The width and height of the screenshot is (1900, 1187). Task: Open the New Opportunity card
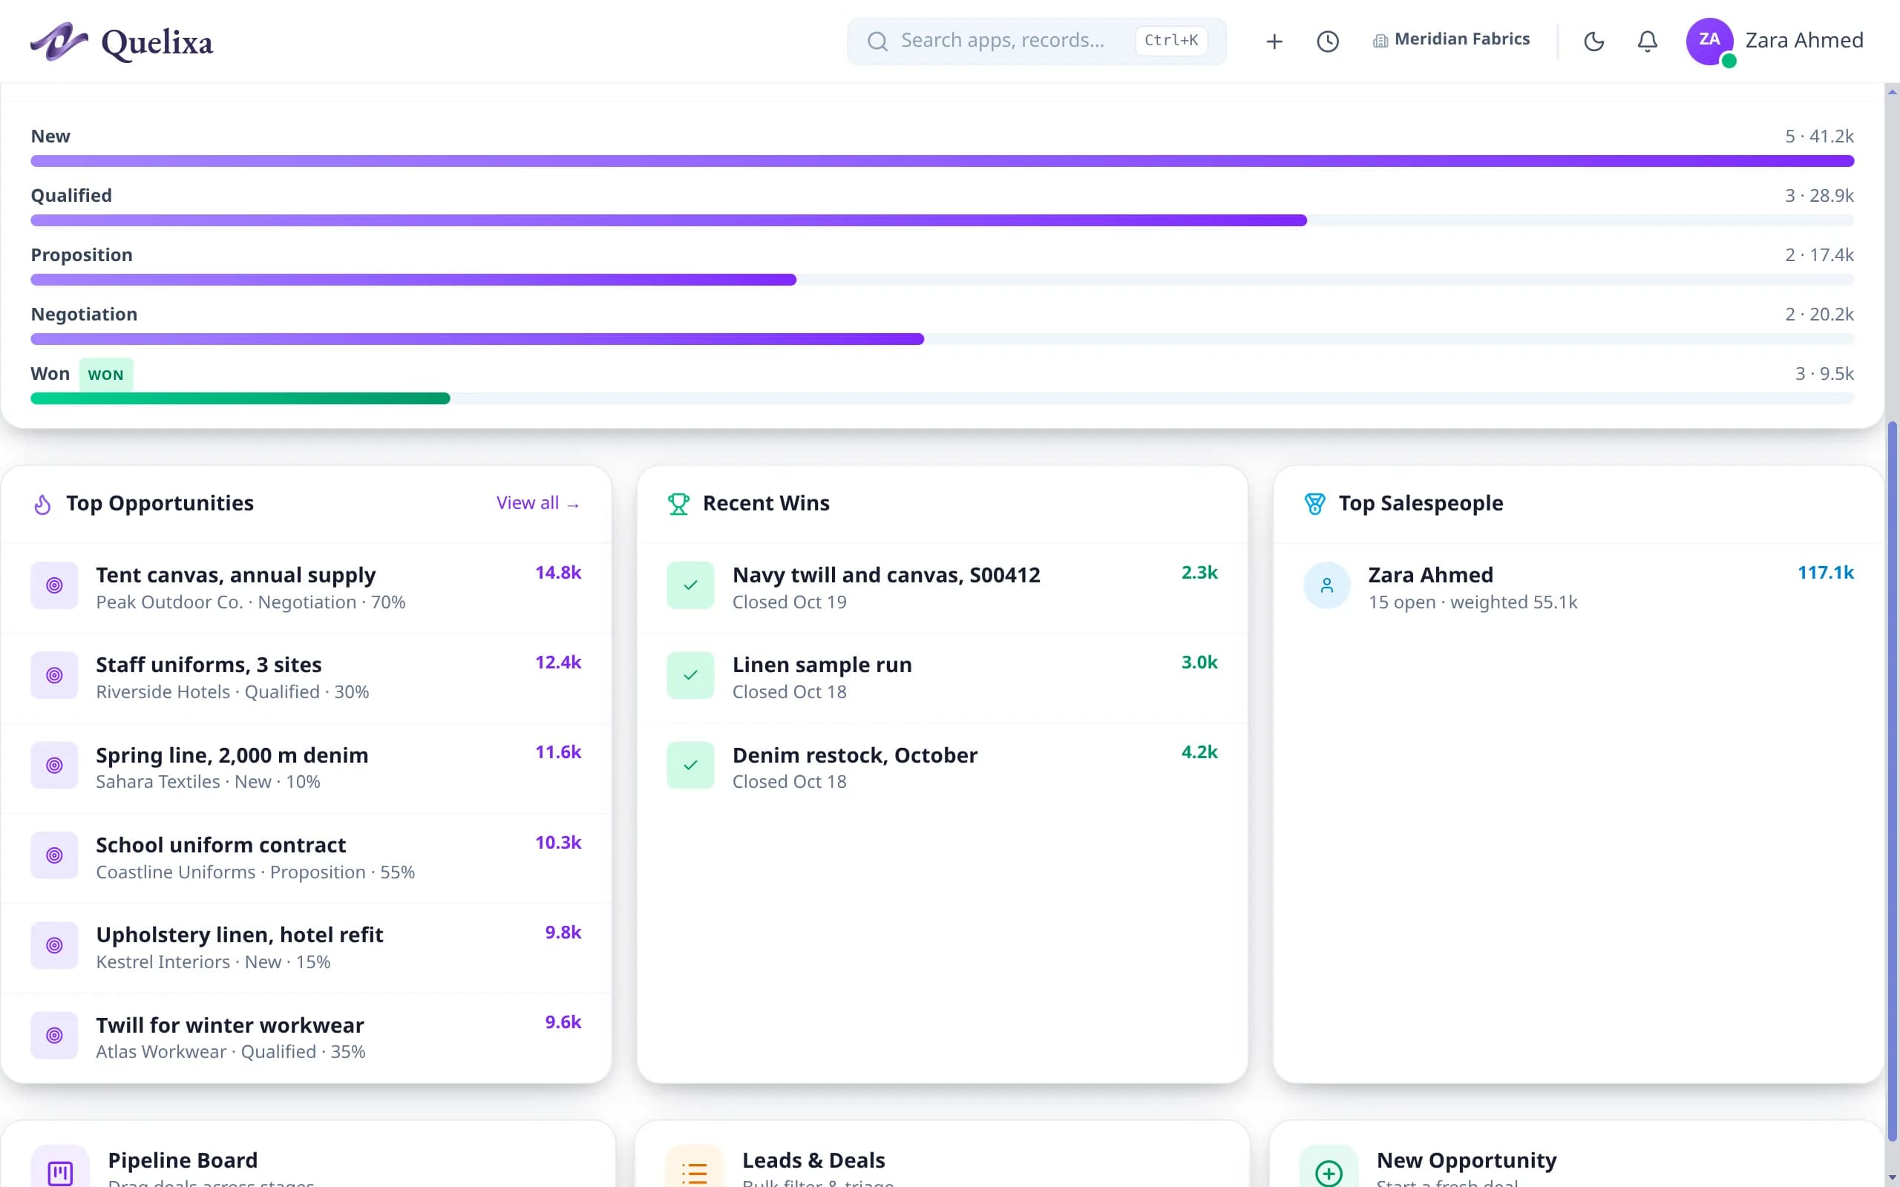click(1576, 1154)
